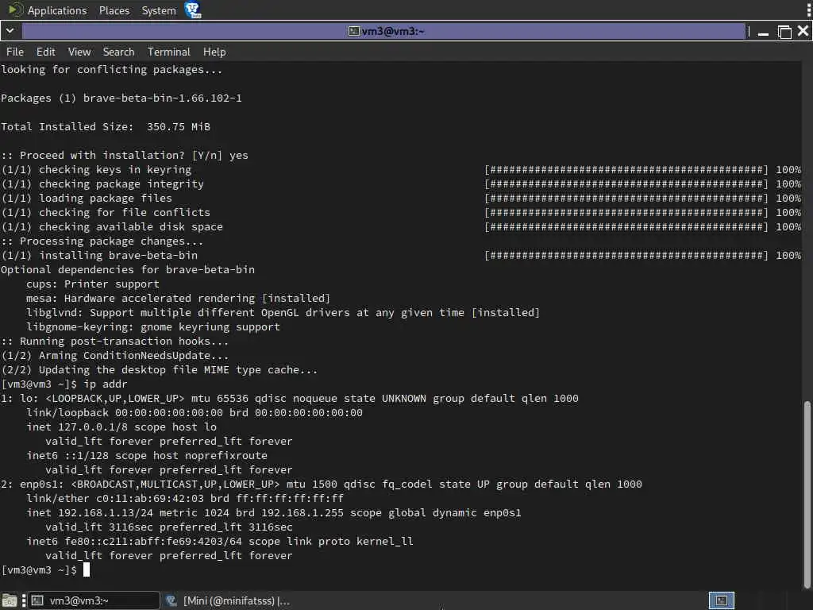Screen dimensions: 813x610
Task: Open the Search menu
Action: click(118, 52)
